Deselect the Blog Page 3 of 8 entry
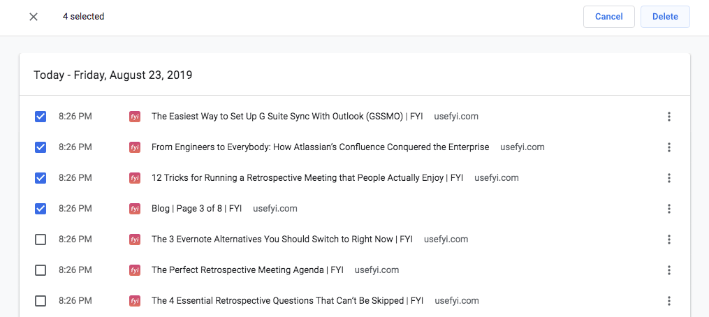 tap(41, 209)
